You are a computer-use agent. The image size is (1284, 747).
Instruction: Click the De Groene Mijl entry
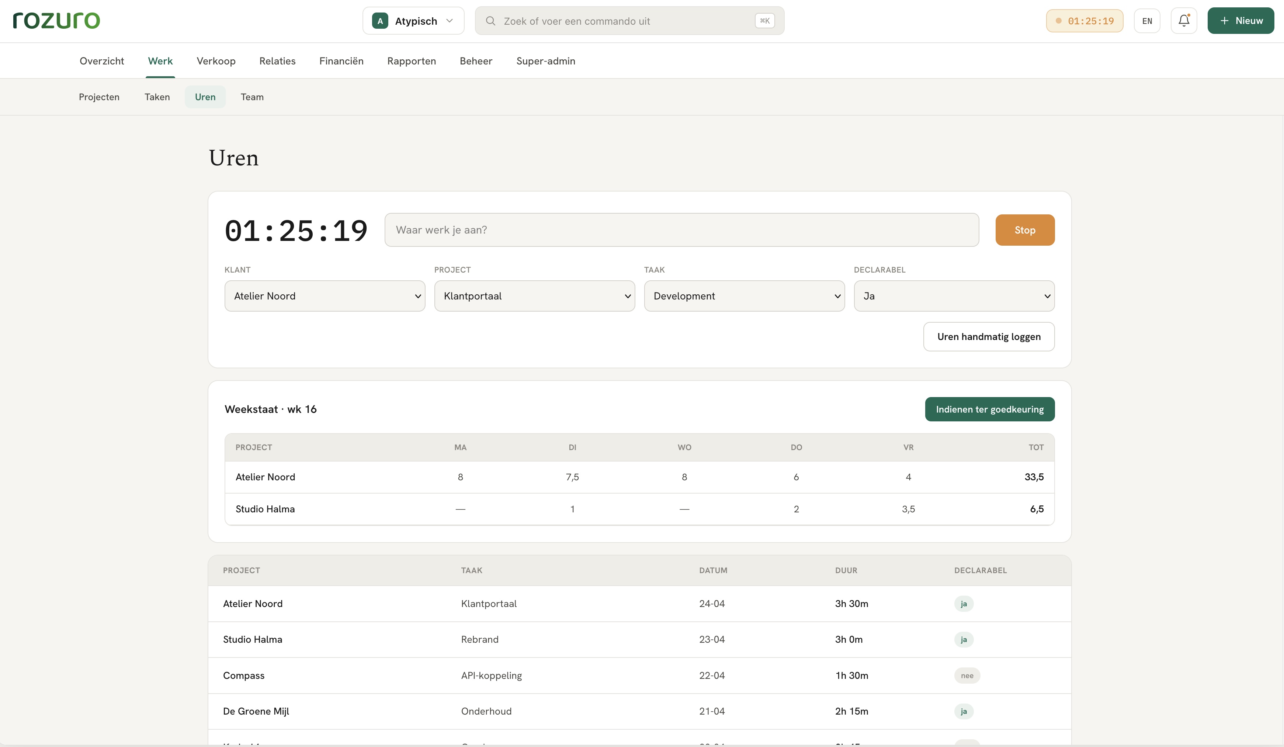pyautogui.click(x=639, y=711)
